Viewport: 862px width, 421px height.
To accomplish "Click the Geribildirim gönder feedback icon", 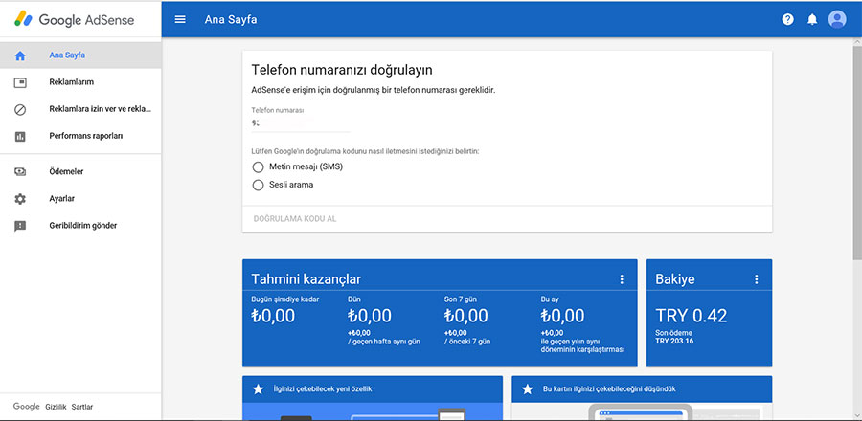I will 20,226.
